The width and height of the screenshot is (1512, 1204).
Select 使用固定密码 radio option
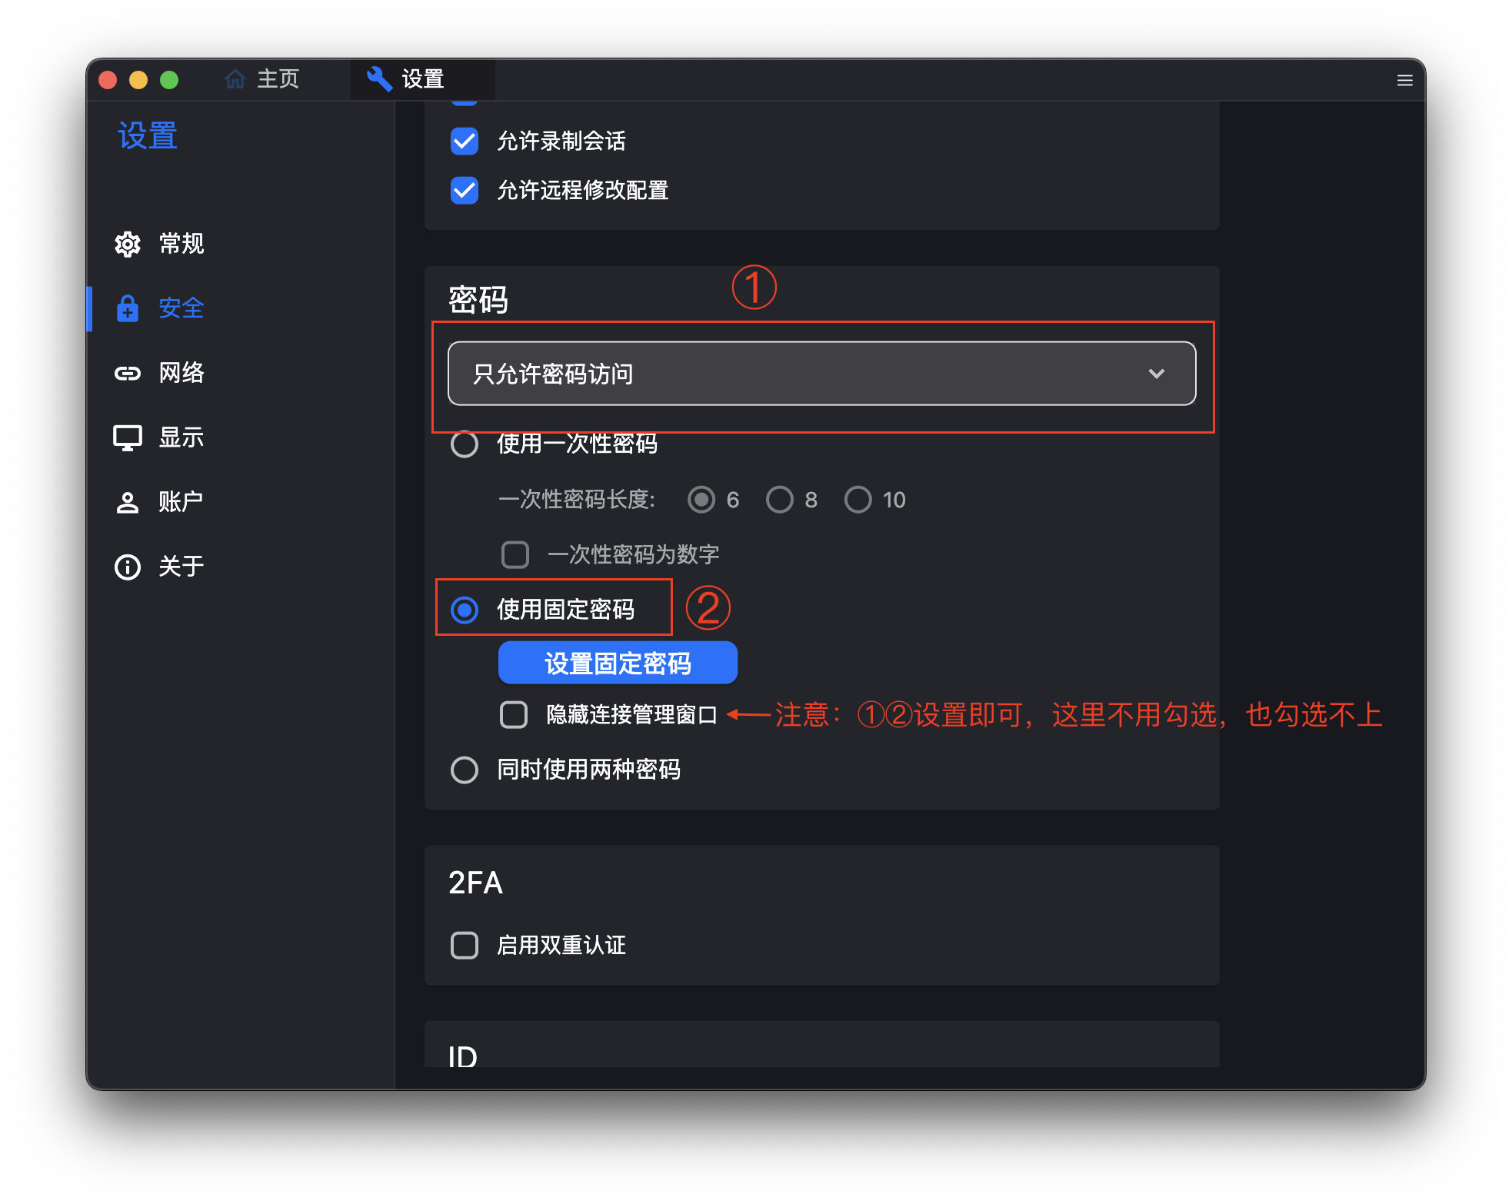click(465, 610)
